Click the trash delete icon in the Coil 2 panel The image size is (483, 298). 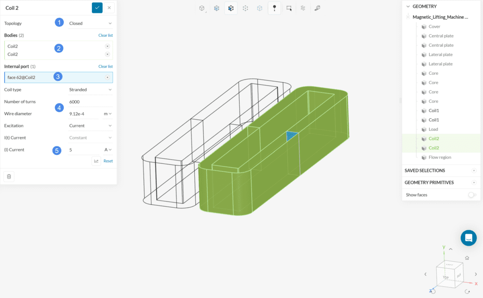tap(8, 176)
